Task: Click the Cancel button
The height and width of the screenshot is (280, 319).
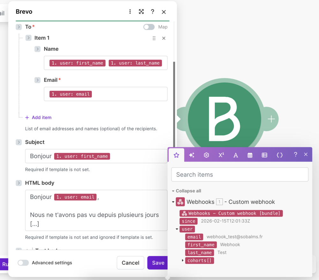Action: (130, 263)
